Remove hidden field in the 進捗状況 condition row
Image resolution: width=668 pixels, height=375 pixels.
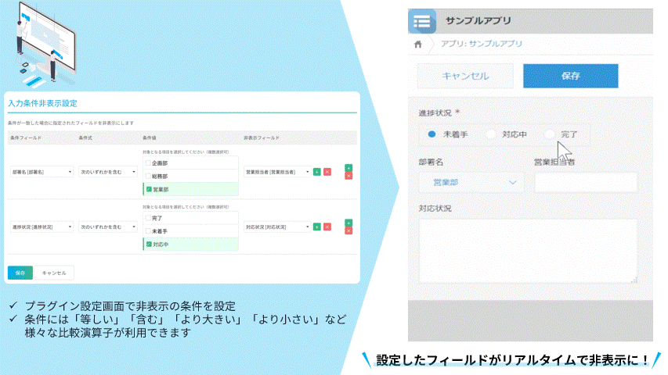(327, 227)
